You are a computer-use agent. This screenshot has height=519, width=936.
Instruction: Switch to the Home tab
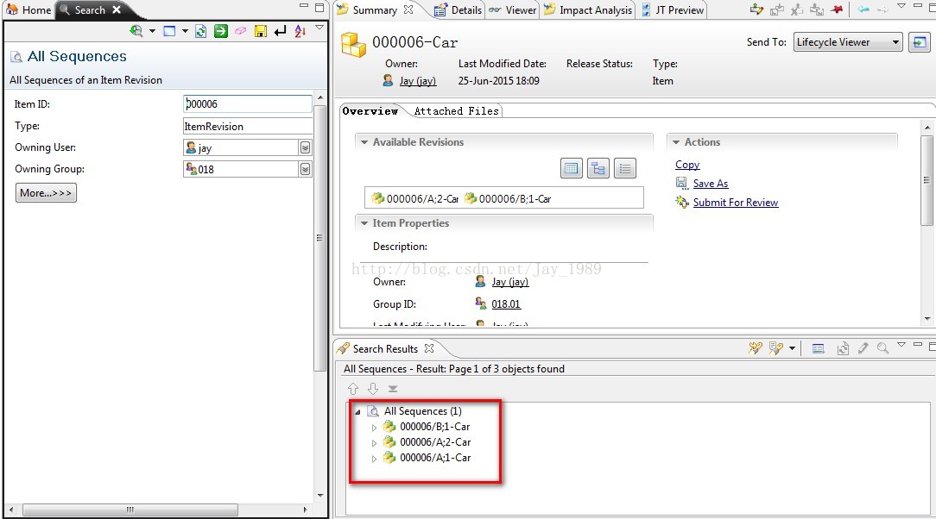[x=28, y=10]
